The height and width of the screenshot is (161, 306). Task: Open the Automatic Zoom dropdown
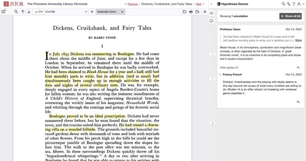pos(110,12)
